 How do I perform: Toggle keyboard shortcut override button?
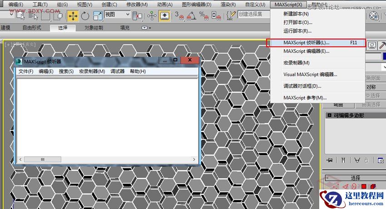pyautogui.click(x=164, y=16)
